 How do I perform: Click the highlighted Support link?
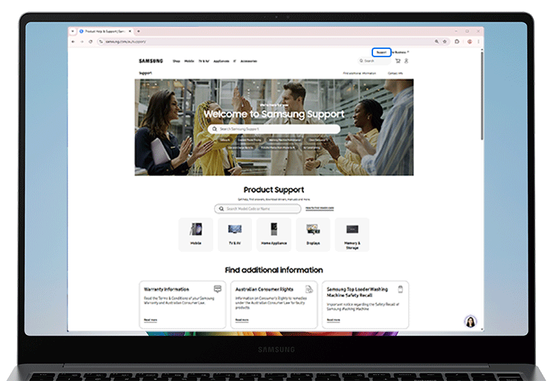pyautogui.click(x=381, y=52)
